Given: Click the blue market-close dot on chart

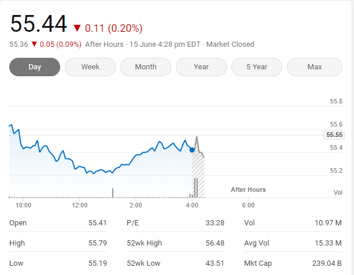Looking at the screenshot, I should click(192, 150).
